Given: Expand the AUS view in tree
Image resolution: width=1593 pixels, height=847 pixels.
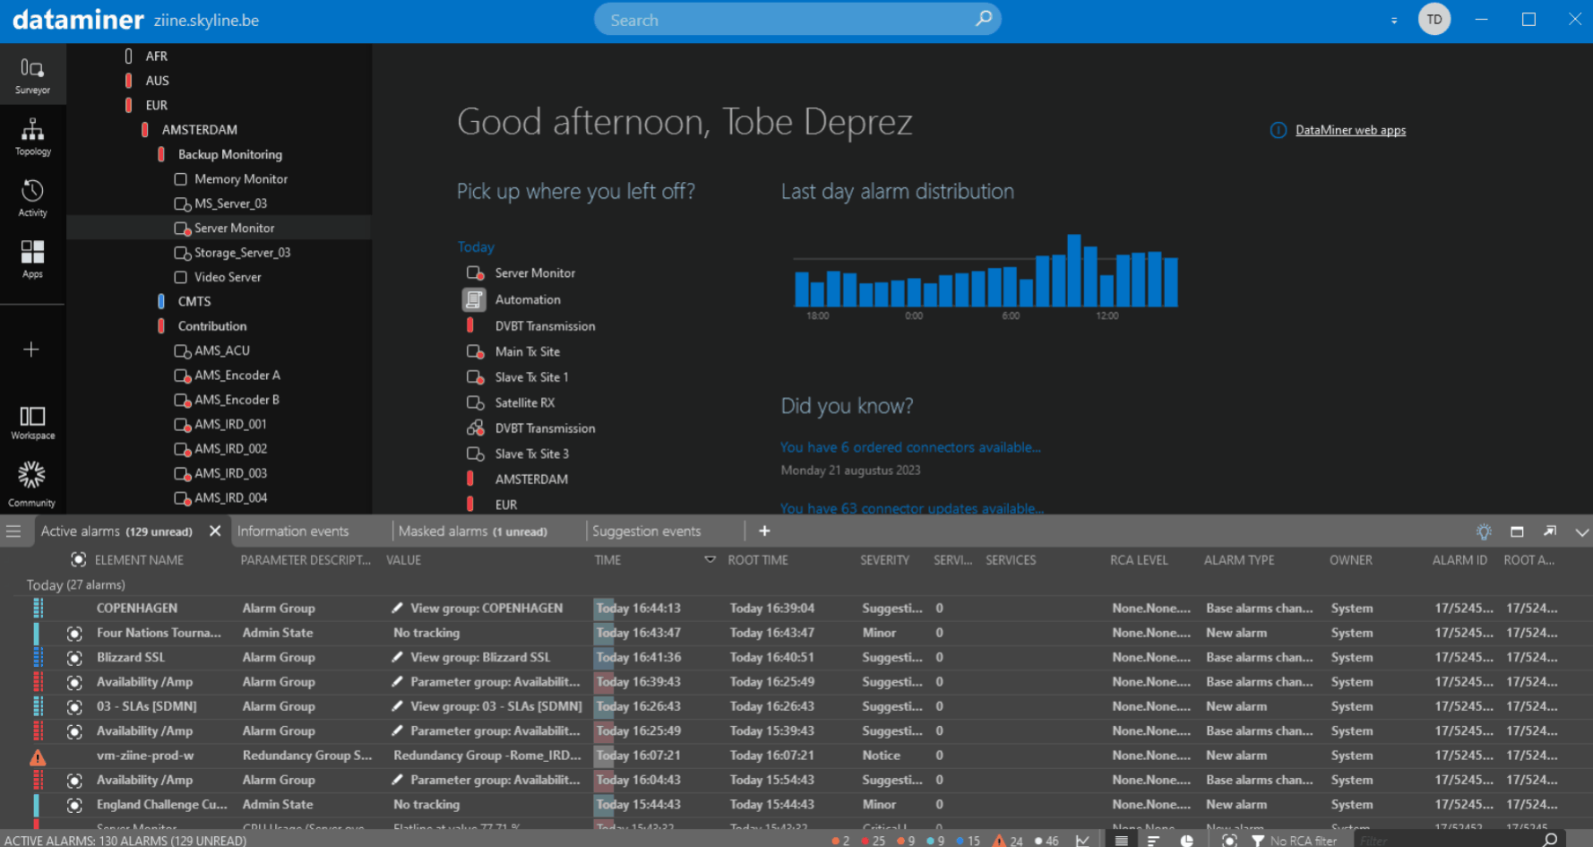Looking at the screenshot, I should 129,81.
